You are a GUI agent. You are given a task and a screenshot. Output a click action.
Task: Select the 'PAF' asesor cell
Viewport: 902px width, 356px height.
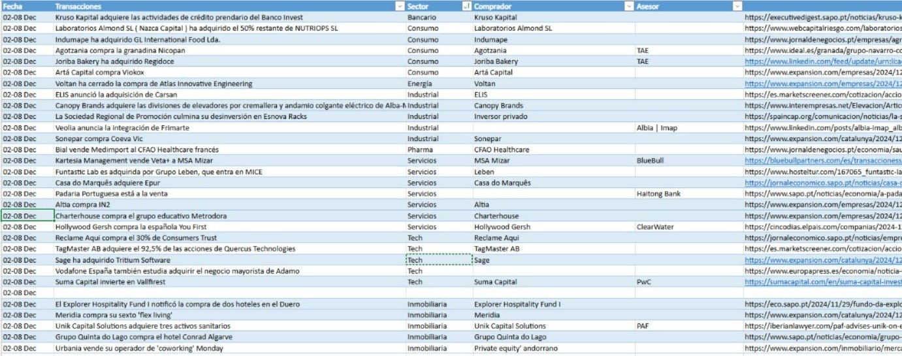pos(689,326)
